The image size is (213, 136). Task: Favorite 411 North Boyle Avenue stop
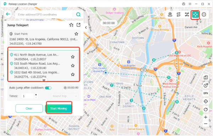click(x=73, y=57)
